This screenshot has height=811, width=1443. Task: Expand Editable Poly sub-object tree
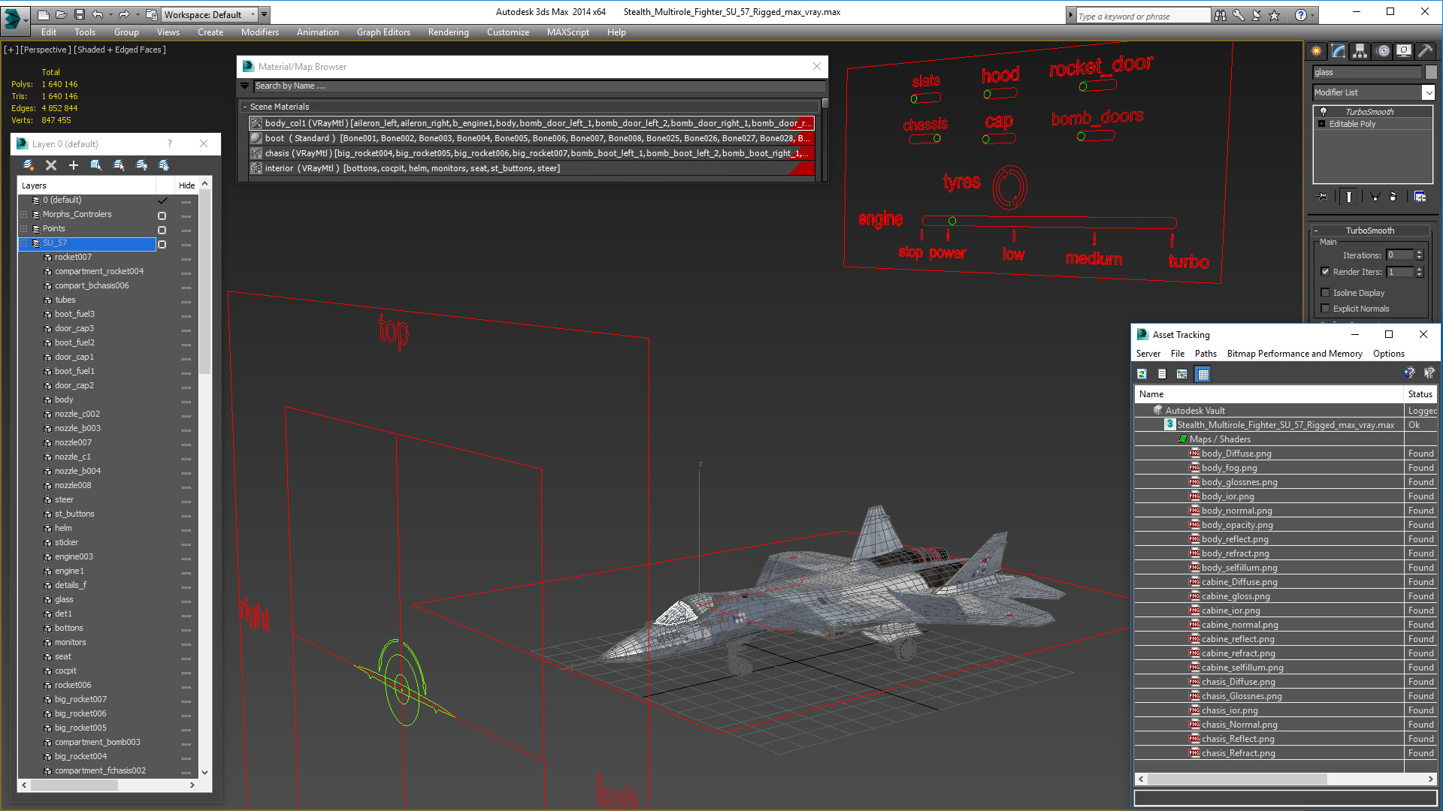coord(1321,124)
